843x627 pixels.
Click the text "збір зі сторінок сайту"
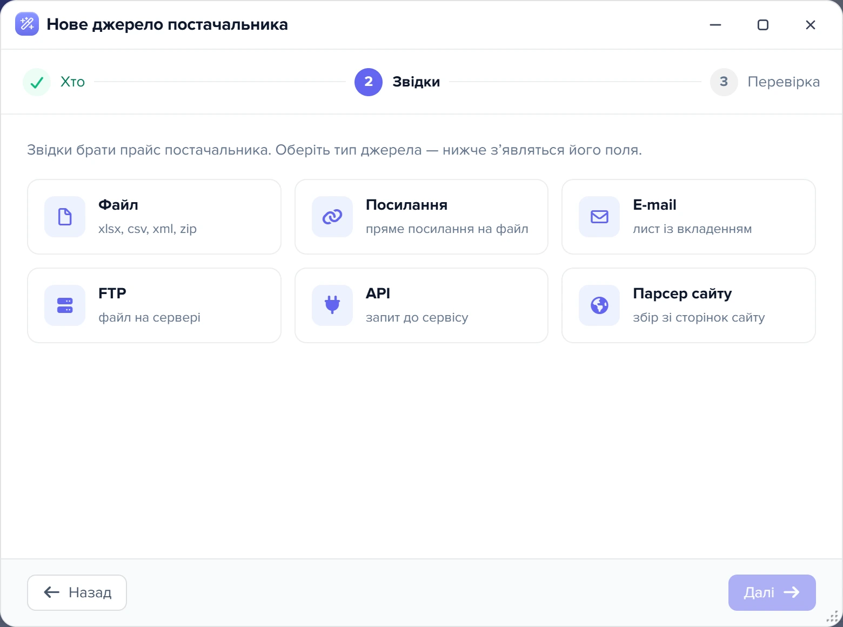click(699, 317)
